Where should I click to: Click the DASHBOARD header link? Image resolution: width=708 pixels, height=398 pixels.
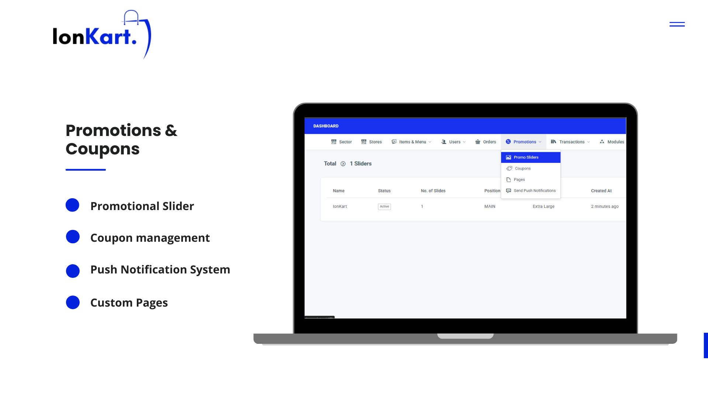pos(326,125)
